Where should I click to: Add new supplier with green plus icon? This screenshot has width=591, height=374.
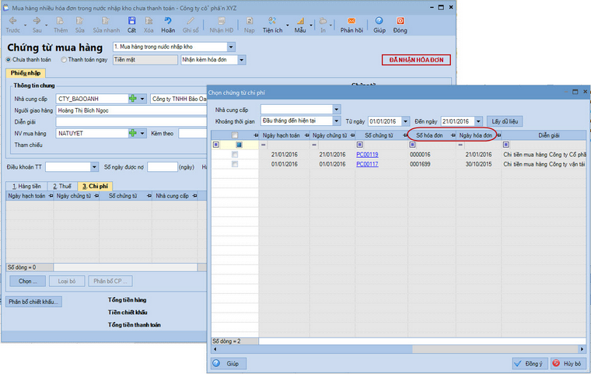[x=133, y=99]
